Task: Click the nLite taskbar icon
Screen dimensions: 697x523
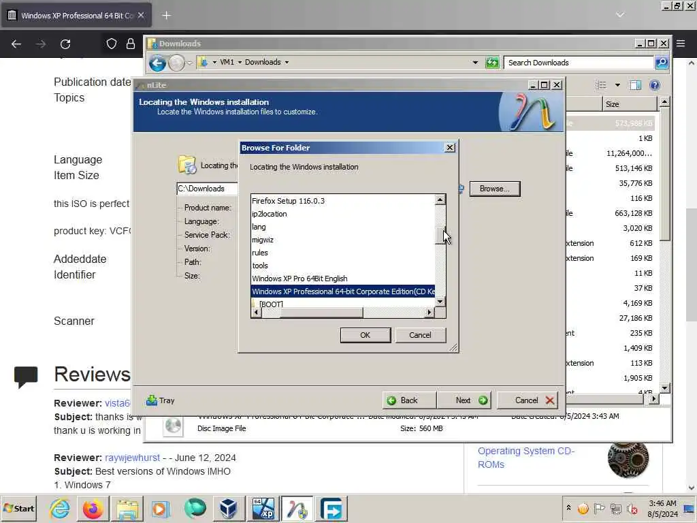Action: 297,509
